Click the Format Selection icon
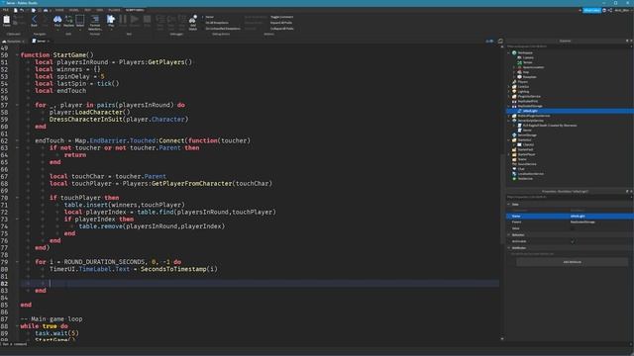 [x=95, y=19]
